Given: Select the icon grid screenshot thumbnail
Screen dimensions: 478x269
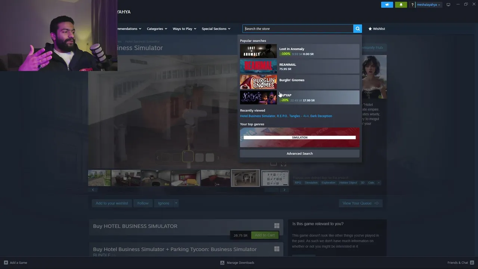Looking at the screenshot, I should click(275, 178).
